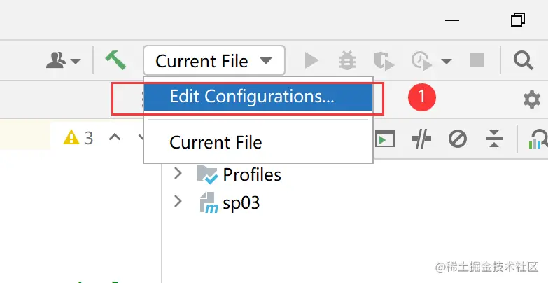Restore down the window
Image resolution: width=548 pixels, height=283 pixels.
pyautogui.click(x=518, y=20)
